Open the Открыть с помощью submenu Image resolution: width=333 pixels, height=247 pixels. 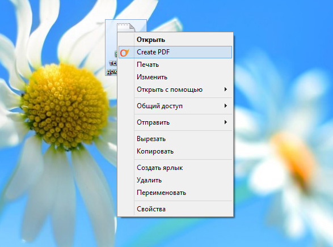175,90
